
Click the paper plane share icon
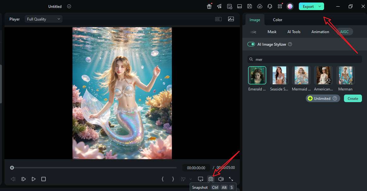(219, 7)
